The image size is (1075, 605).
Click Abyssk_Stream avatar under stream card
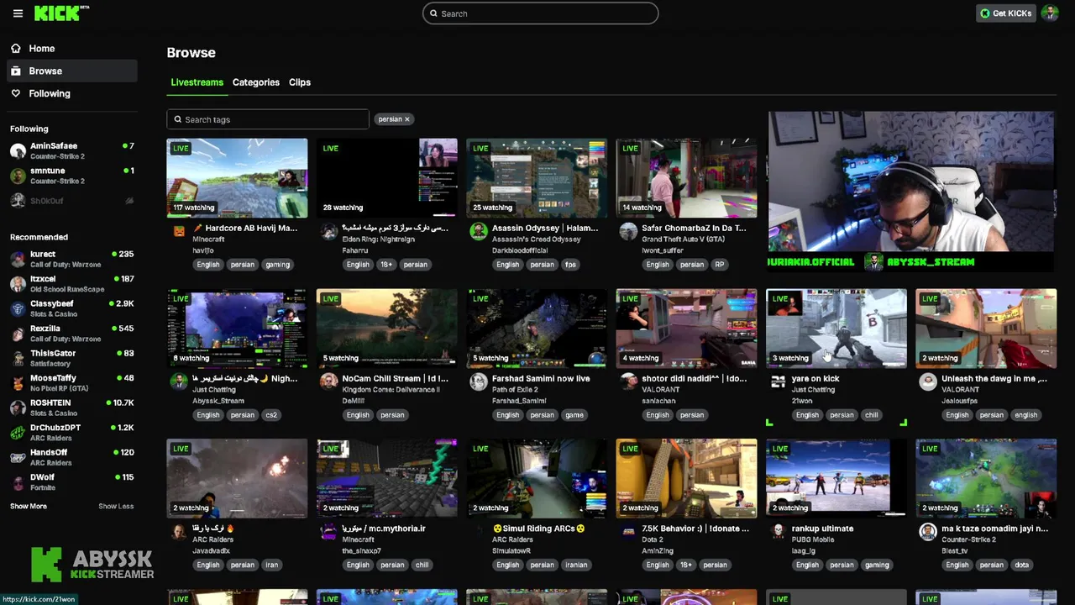point(179,381)
